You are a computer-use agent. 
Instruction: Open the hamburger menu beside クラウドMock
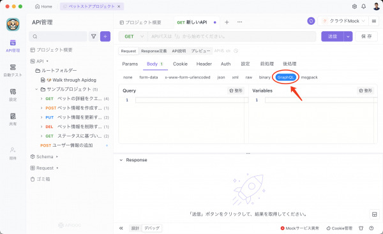coord(373,21)
